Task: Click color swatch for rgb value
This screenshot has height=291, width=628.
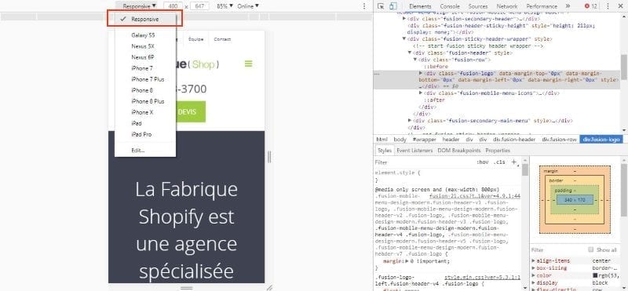Action: 595,276
